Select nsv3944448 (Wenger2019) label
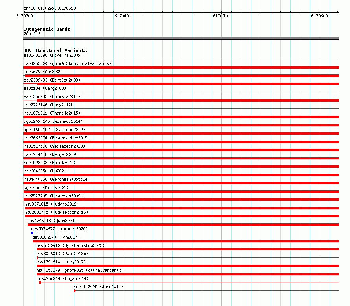The height and width of the screenshot is (306, 350). 51,154
